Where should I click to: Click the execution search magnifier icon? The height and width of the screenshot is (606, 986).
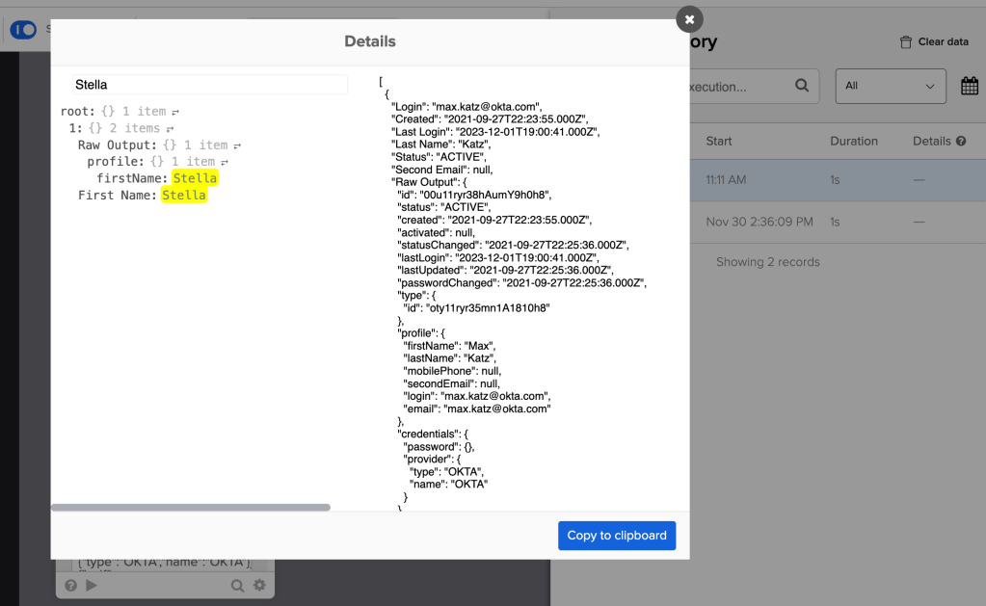(x=802, y=86)
